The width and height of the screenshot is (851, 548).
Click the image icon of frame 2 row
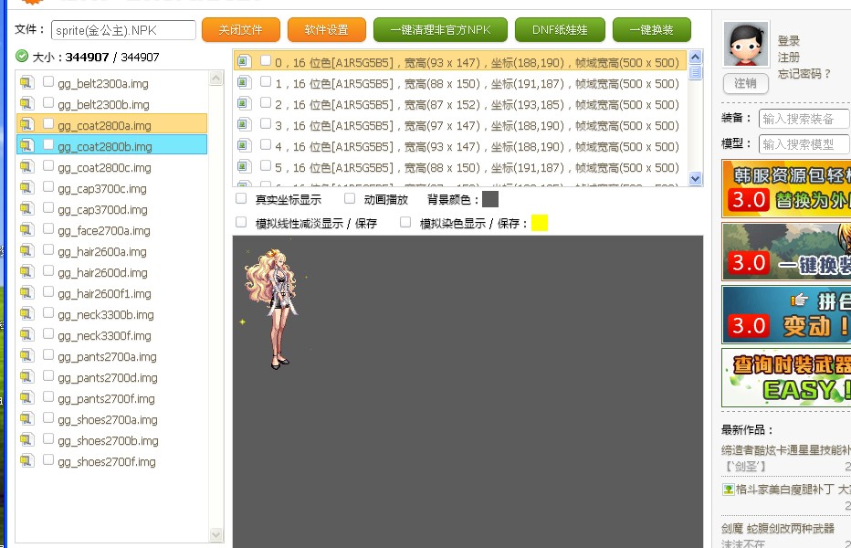[244, 103]
